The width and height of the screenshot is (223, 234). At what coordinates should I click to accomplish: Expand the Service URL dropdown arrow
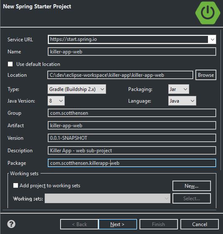coord(213,39)
